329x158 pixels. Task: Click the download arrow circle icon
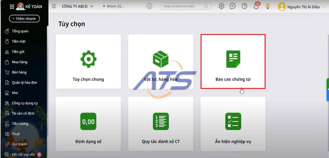coord(149,6)
